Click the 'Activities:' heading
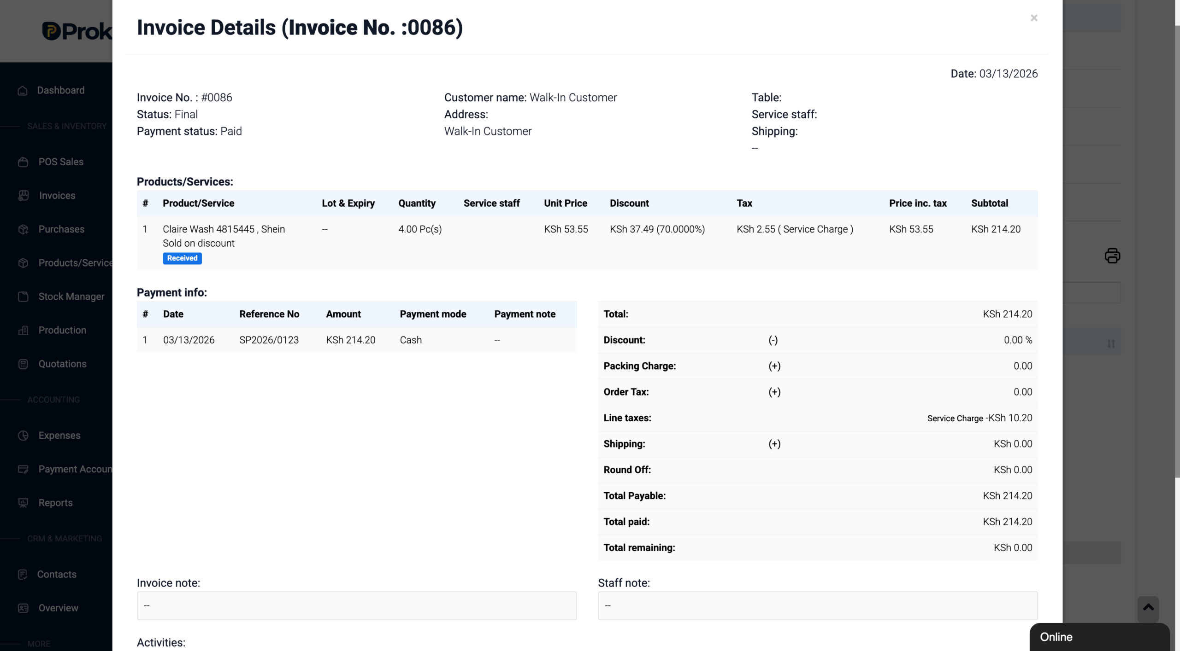1180x651 pixels. click(x=161, y=642)
